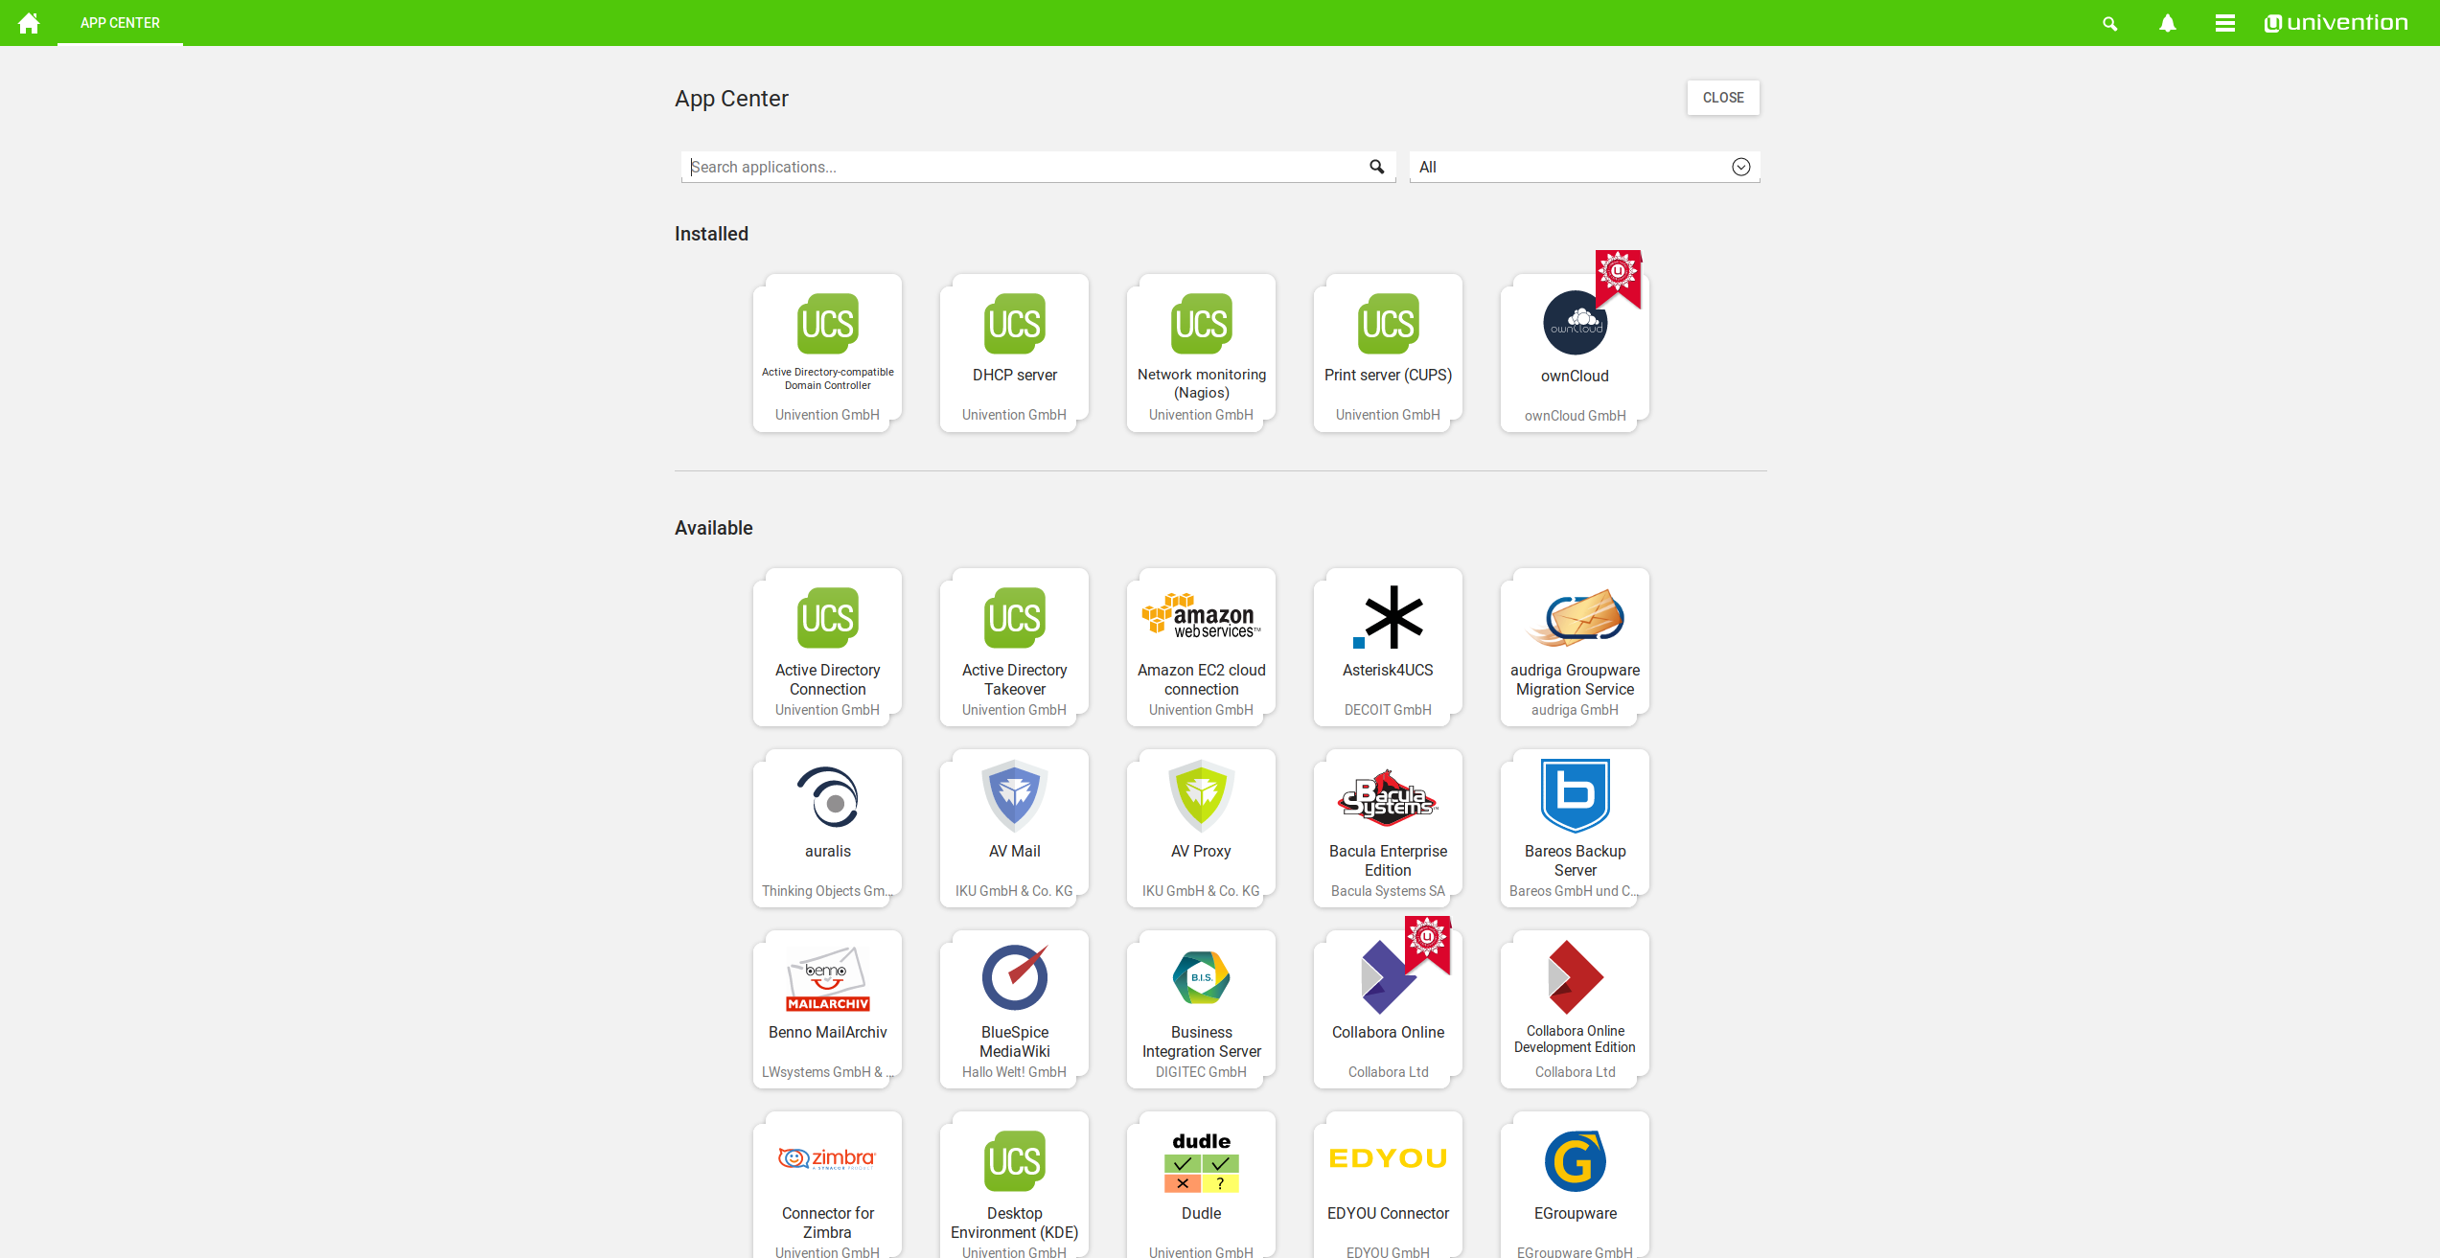The width and height of the screenshot is (2440, 1258).
Task: Open the notifications bell
Action: click(x=2167, y=23)
